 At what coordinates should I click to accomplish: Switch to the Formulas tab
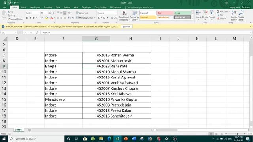(x=48, y=7)
